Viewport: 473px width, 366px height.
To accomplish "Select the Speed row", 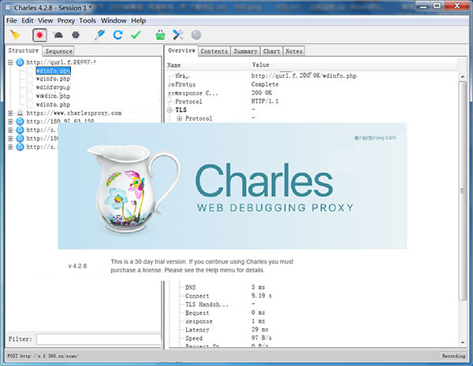I will pos(194,338).
